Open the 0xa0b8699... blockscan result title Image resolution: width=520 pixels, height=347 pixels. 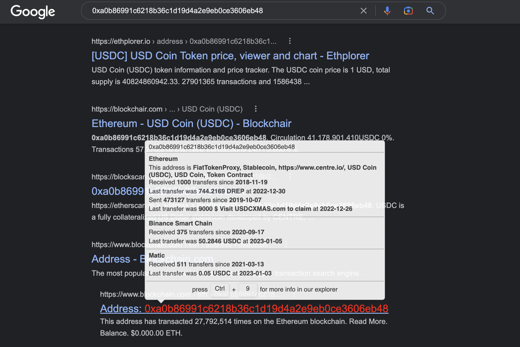(117, 191)
